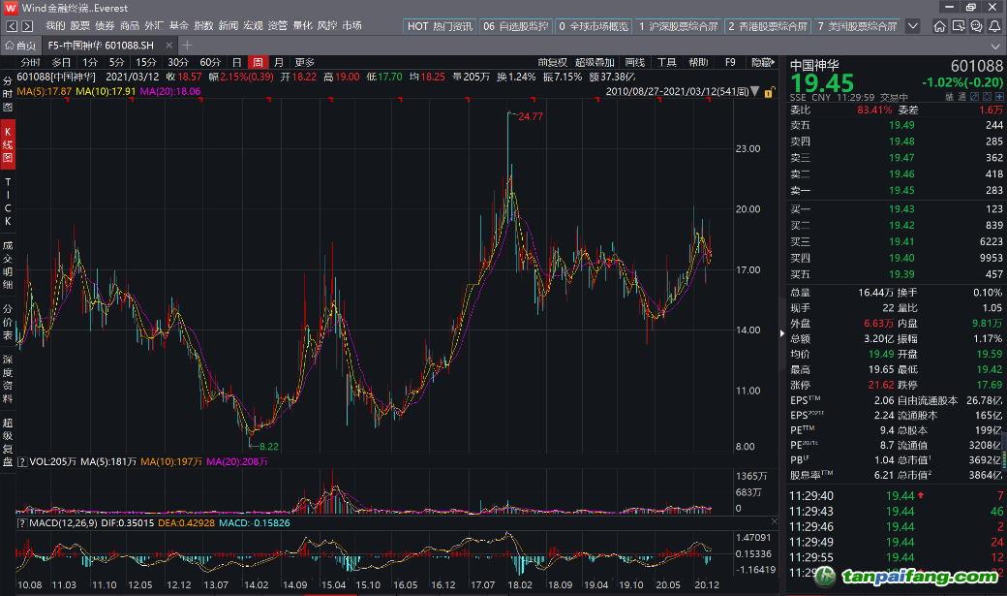Image resolution: width=1007 pixels, height=596 pixels.
Task: Switch chart to 15分 period
Action: [146, 62]
